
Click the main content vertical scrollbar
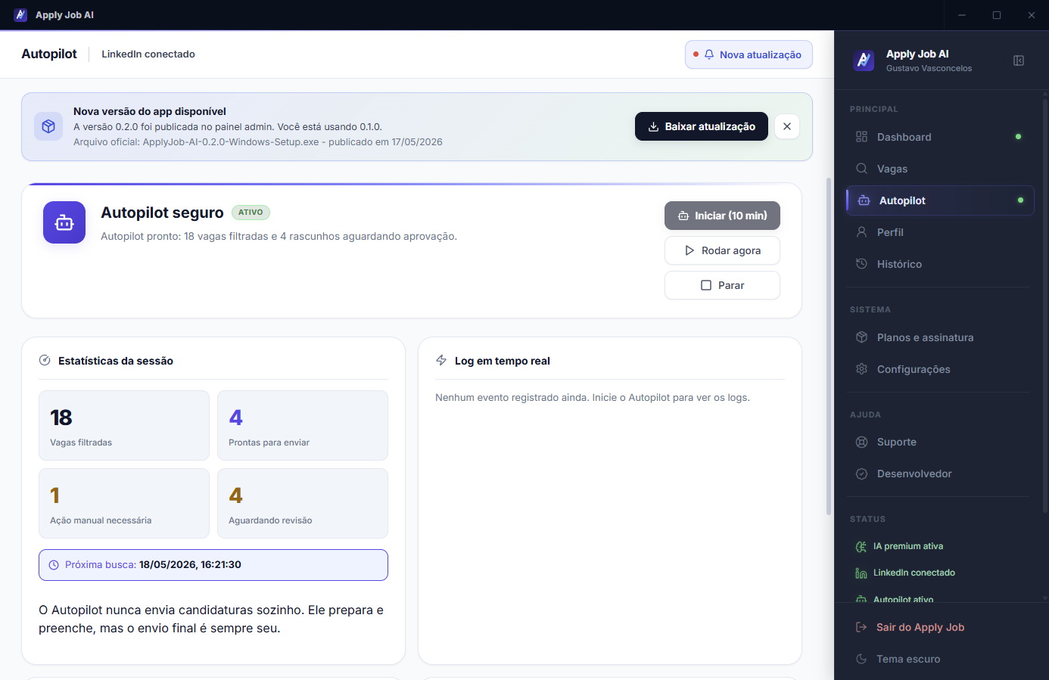pyautogui.click(x=829, y=348)
